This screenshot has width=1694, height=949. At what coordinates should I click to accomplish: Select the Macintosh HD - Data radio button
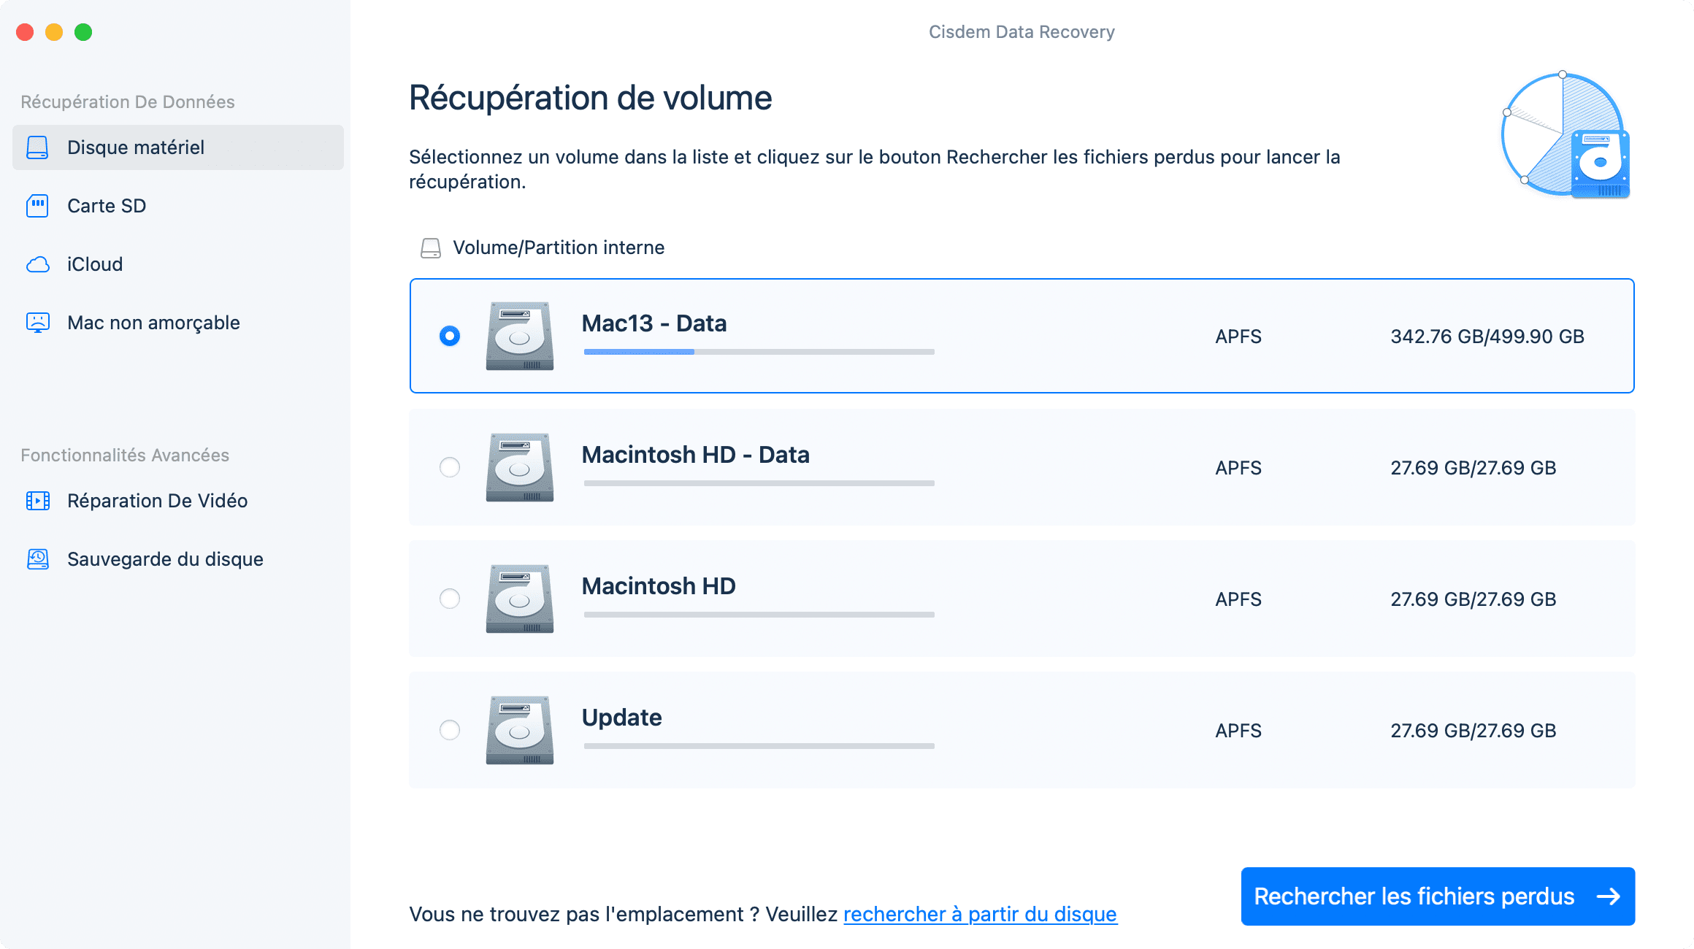click(x=450, y=467)
